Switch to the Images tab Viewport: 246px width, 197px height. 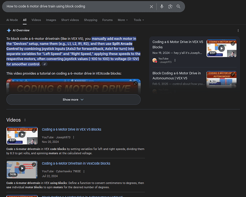click(x=51, y=20)
